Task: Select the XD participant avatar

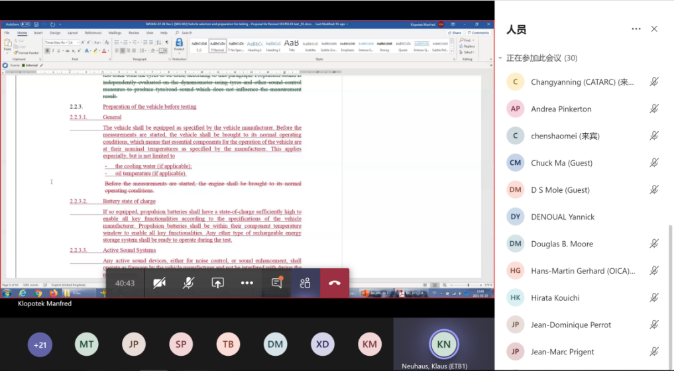Action: (x=322, y=344)
